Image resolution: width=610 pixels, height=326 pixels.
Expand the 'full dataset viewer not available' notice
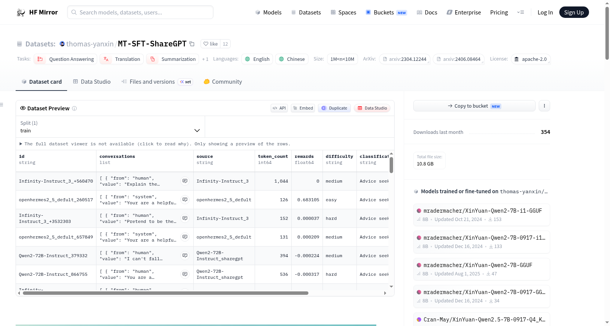[155, 144]
